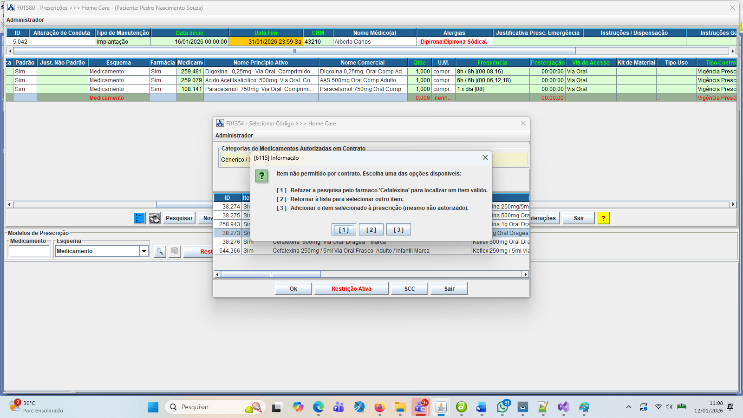Click the Restrição Ativa button

[x=351, y=289]
